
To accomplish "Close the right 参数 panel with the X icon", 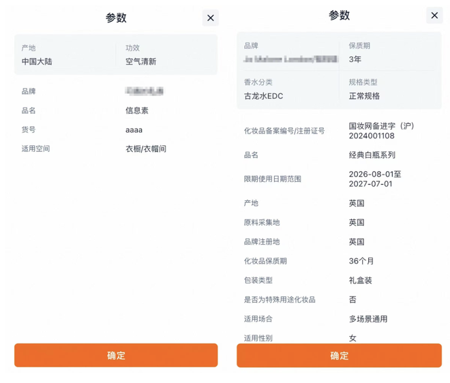I will coord(434,16).
